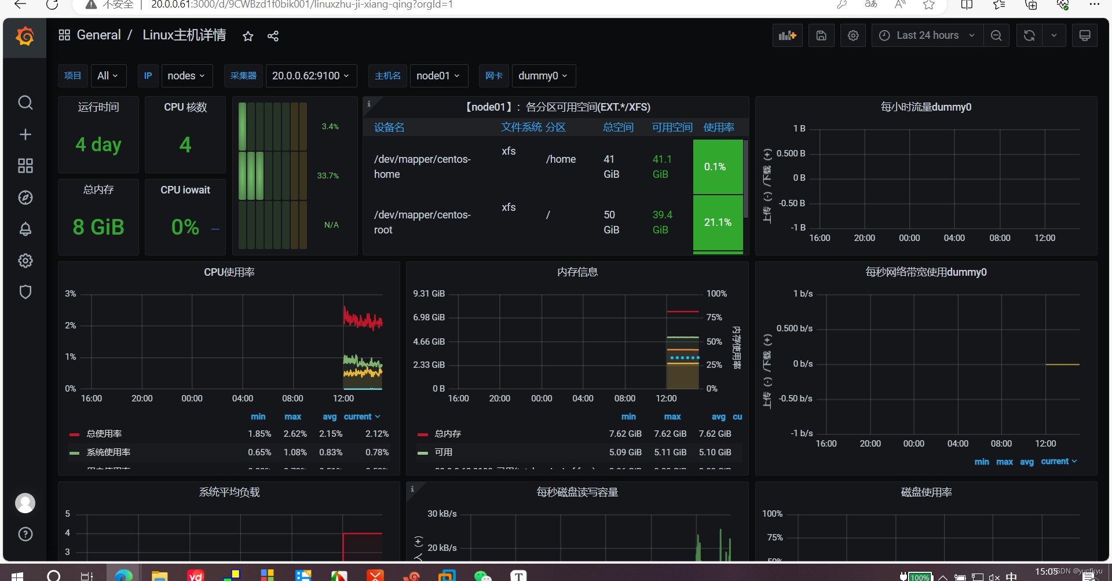Sort partition table by 可用空间 header
The width and height of the screenshot is (1112, 581).
coord(672,127)
